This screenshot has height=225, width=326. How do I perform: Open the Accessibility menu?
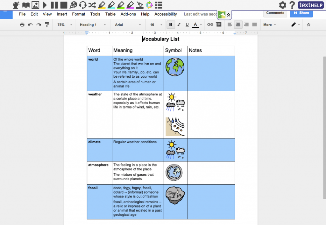(x=166, y=14)
